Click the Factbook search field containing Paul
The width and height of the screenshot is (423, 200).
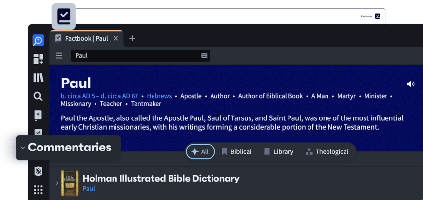[136, 56]
